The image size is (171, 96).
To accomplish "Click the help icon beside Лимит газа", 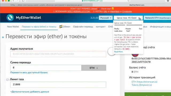I will click(7, 79).
